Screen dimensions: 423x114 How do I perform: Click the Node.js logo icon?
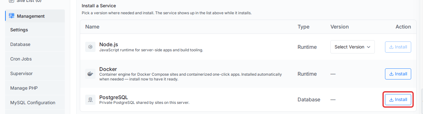(x=90, y=47)
